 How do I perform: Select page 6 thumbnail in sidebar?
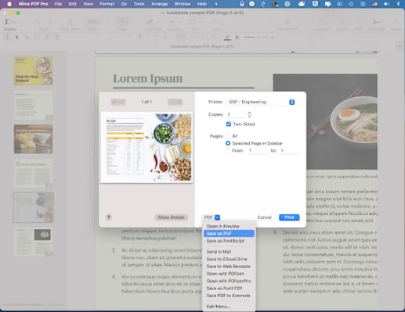pyautogui.click(x=33, y=242)
